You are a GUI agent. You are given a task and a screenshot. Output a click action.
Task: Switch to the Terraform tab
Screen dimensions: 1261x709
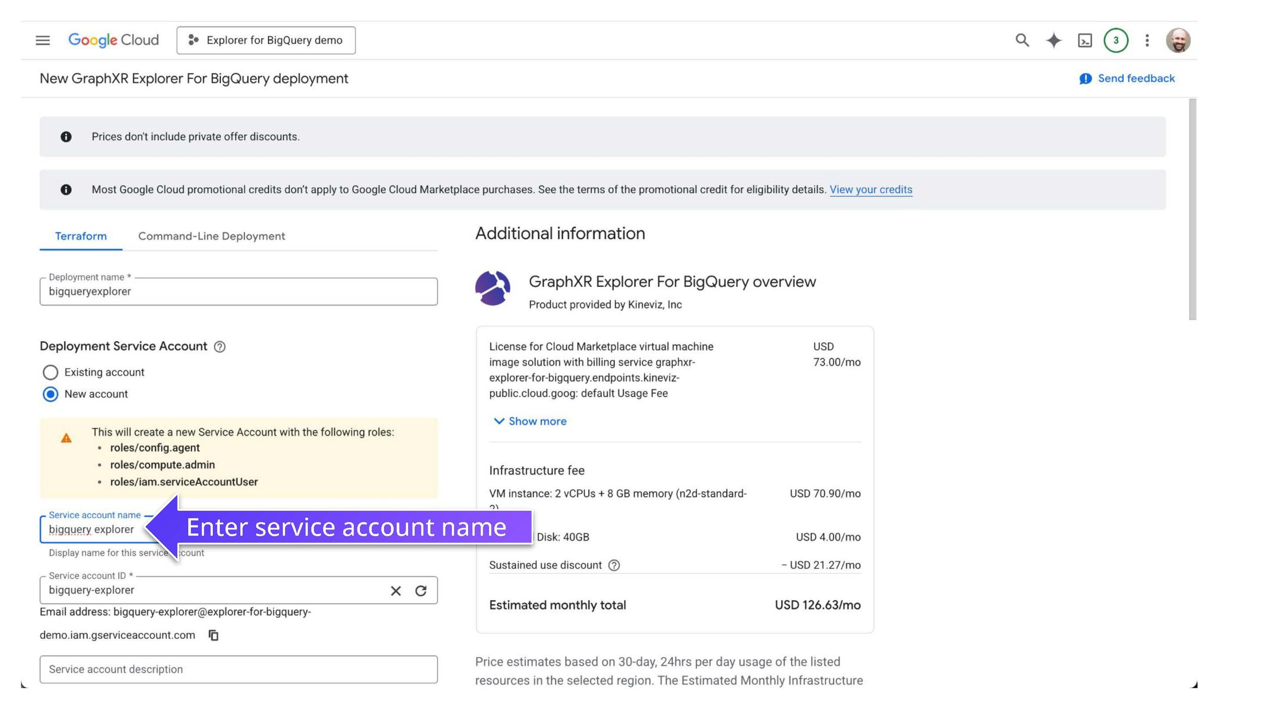coord(81,236)
